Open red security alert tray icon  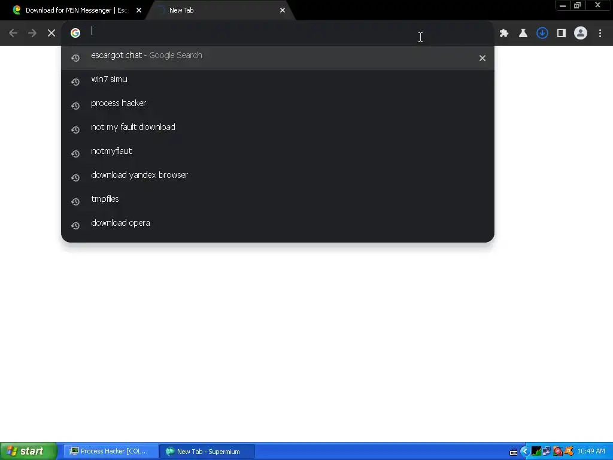click(x=557, y=452)
